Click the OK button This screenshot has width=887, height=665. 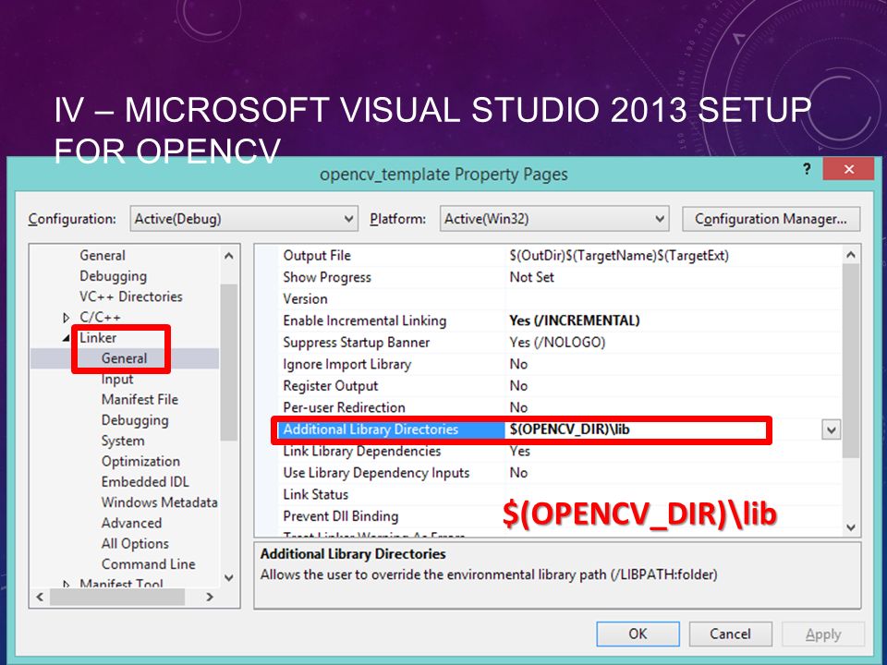click(x=638, y=634)
